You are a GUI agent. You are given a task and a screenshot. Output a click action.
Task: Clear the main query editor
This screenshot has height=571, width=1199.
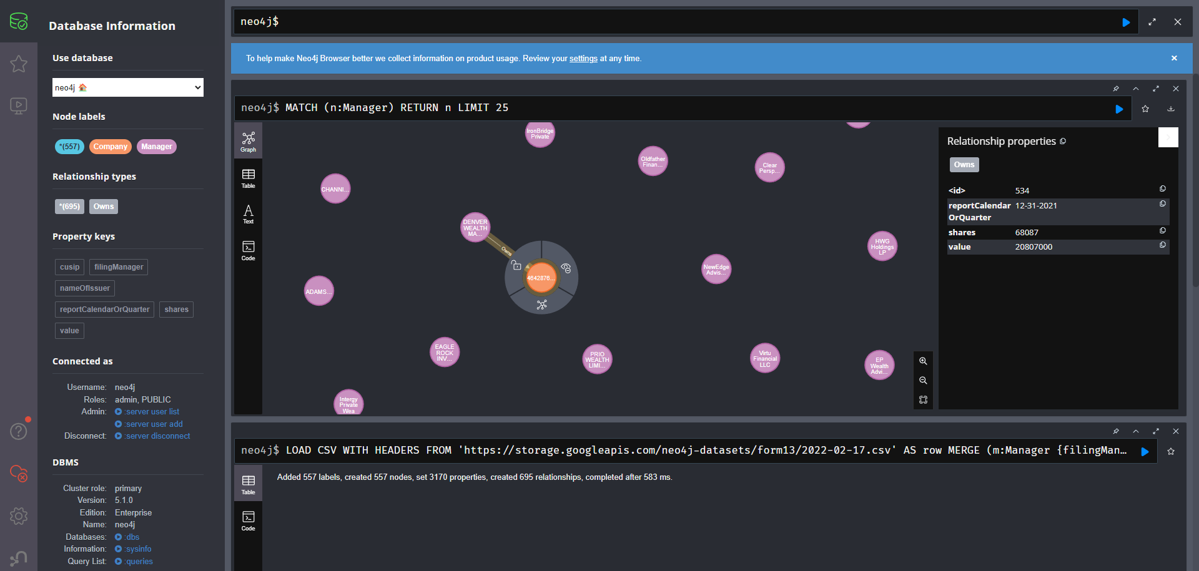click(x=1178, y=22)
